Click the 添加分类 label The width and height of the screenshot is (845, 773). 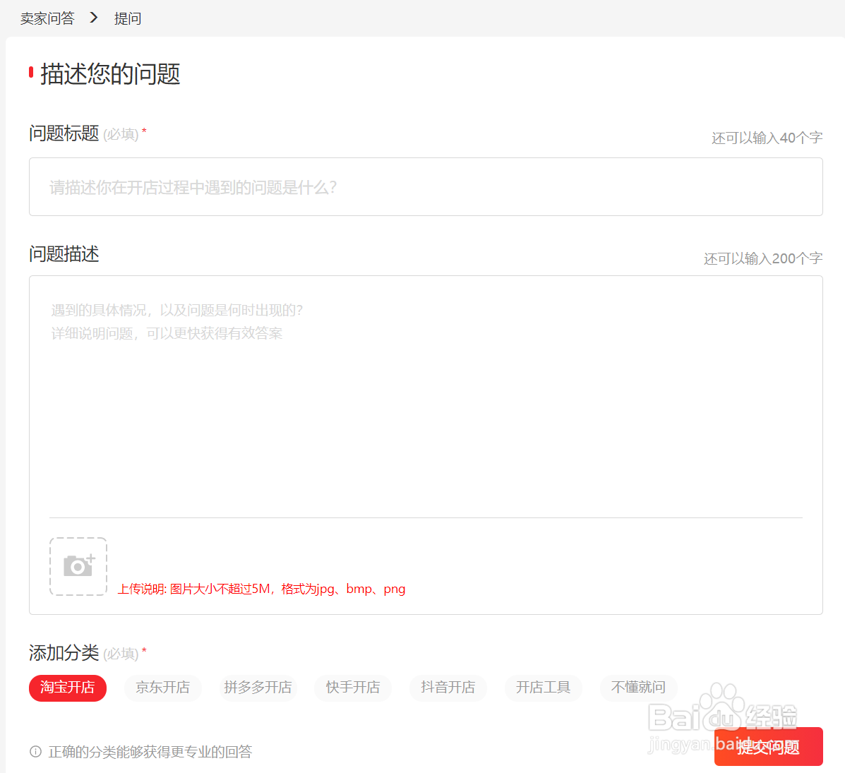coord(64,653)
